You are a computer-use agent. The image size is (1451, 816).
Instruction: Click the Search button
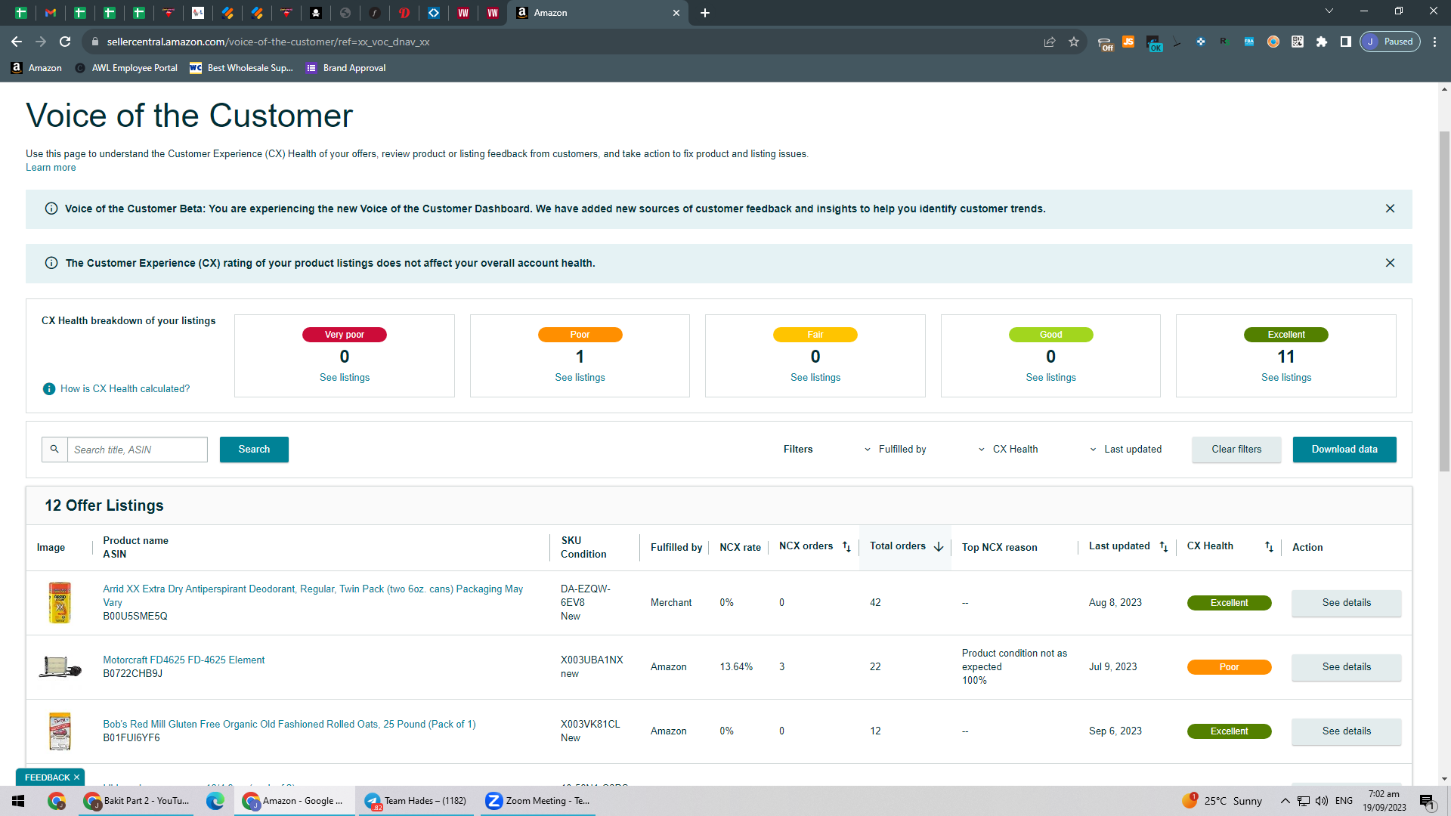[x=254, y=450]
